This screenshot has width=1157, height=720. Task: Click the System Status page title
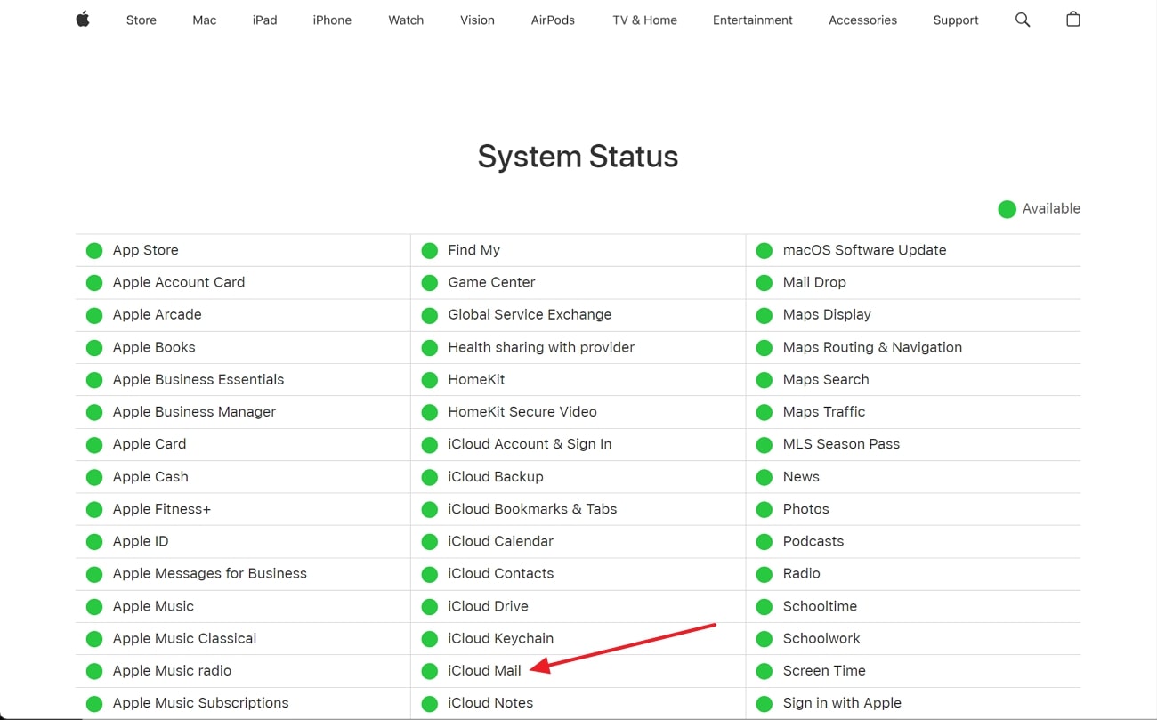pos(578,156)
